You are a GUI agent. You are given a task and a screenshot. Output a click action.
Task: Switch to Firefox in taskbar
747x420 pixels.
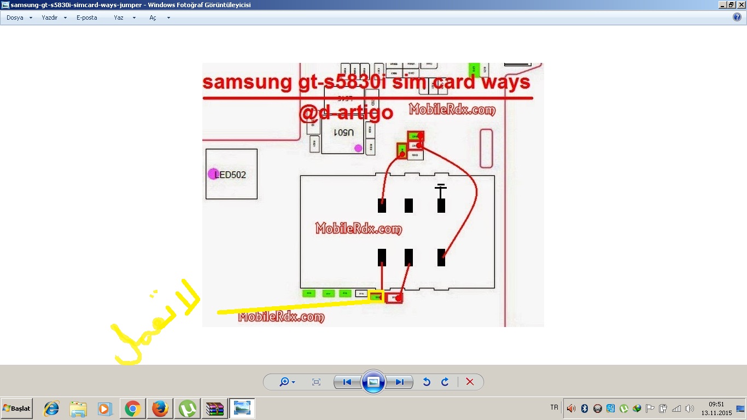click(x=160, y=409)
